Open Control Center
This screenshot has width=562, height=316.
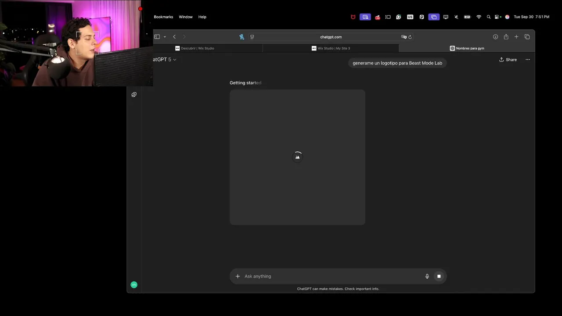coord(497,17)
